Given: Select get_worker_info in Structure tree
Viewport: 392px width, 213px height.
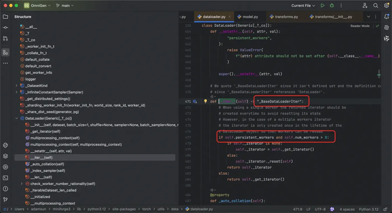Looking at the screenshot, I should coord(39,72).
